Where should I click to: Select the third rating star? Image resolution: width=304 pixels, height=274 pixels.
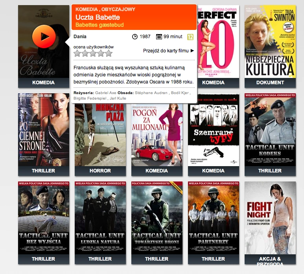tap(93, 53)
